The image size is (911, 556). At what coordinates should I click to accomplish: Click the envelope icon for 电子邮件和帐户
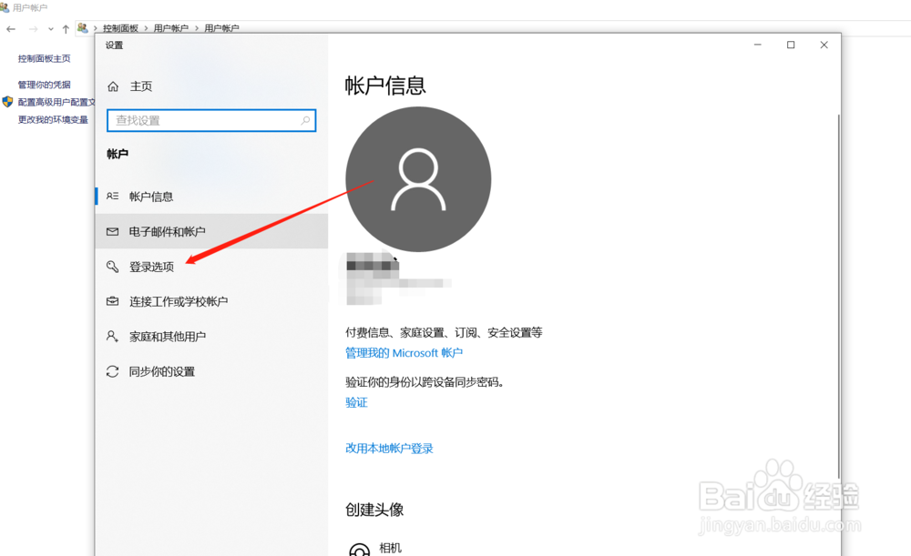[113, 231]
